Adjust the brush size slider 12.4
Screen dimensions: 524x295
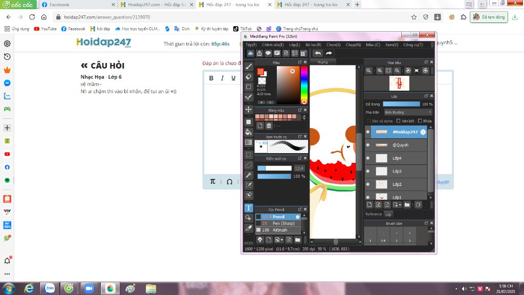point(274,168)
